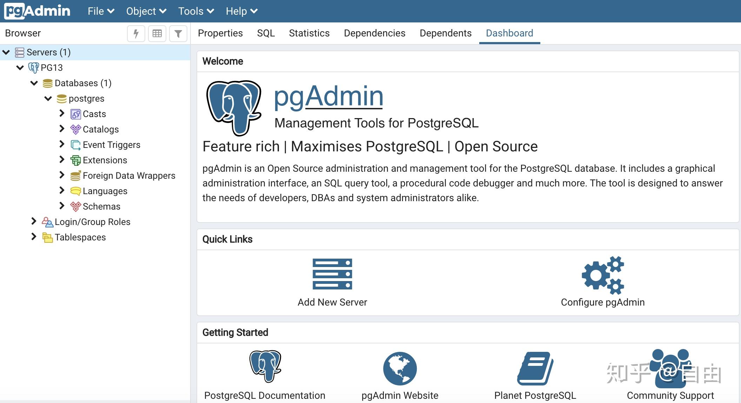Select the Planet PostgreSQL book icon
This screenshot has height=403, width=741.
pyautogui.click(x=535, y=368)
